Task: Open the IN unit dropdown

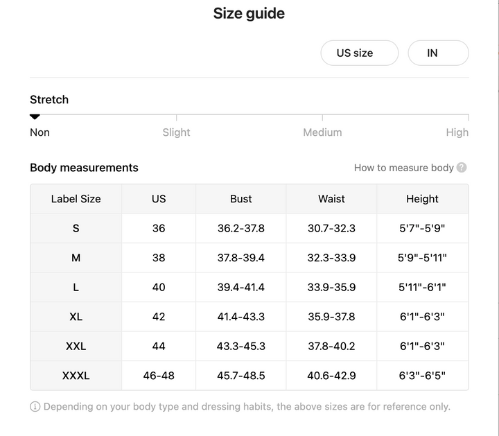Action: (x=438, y=53)
